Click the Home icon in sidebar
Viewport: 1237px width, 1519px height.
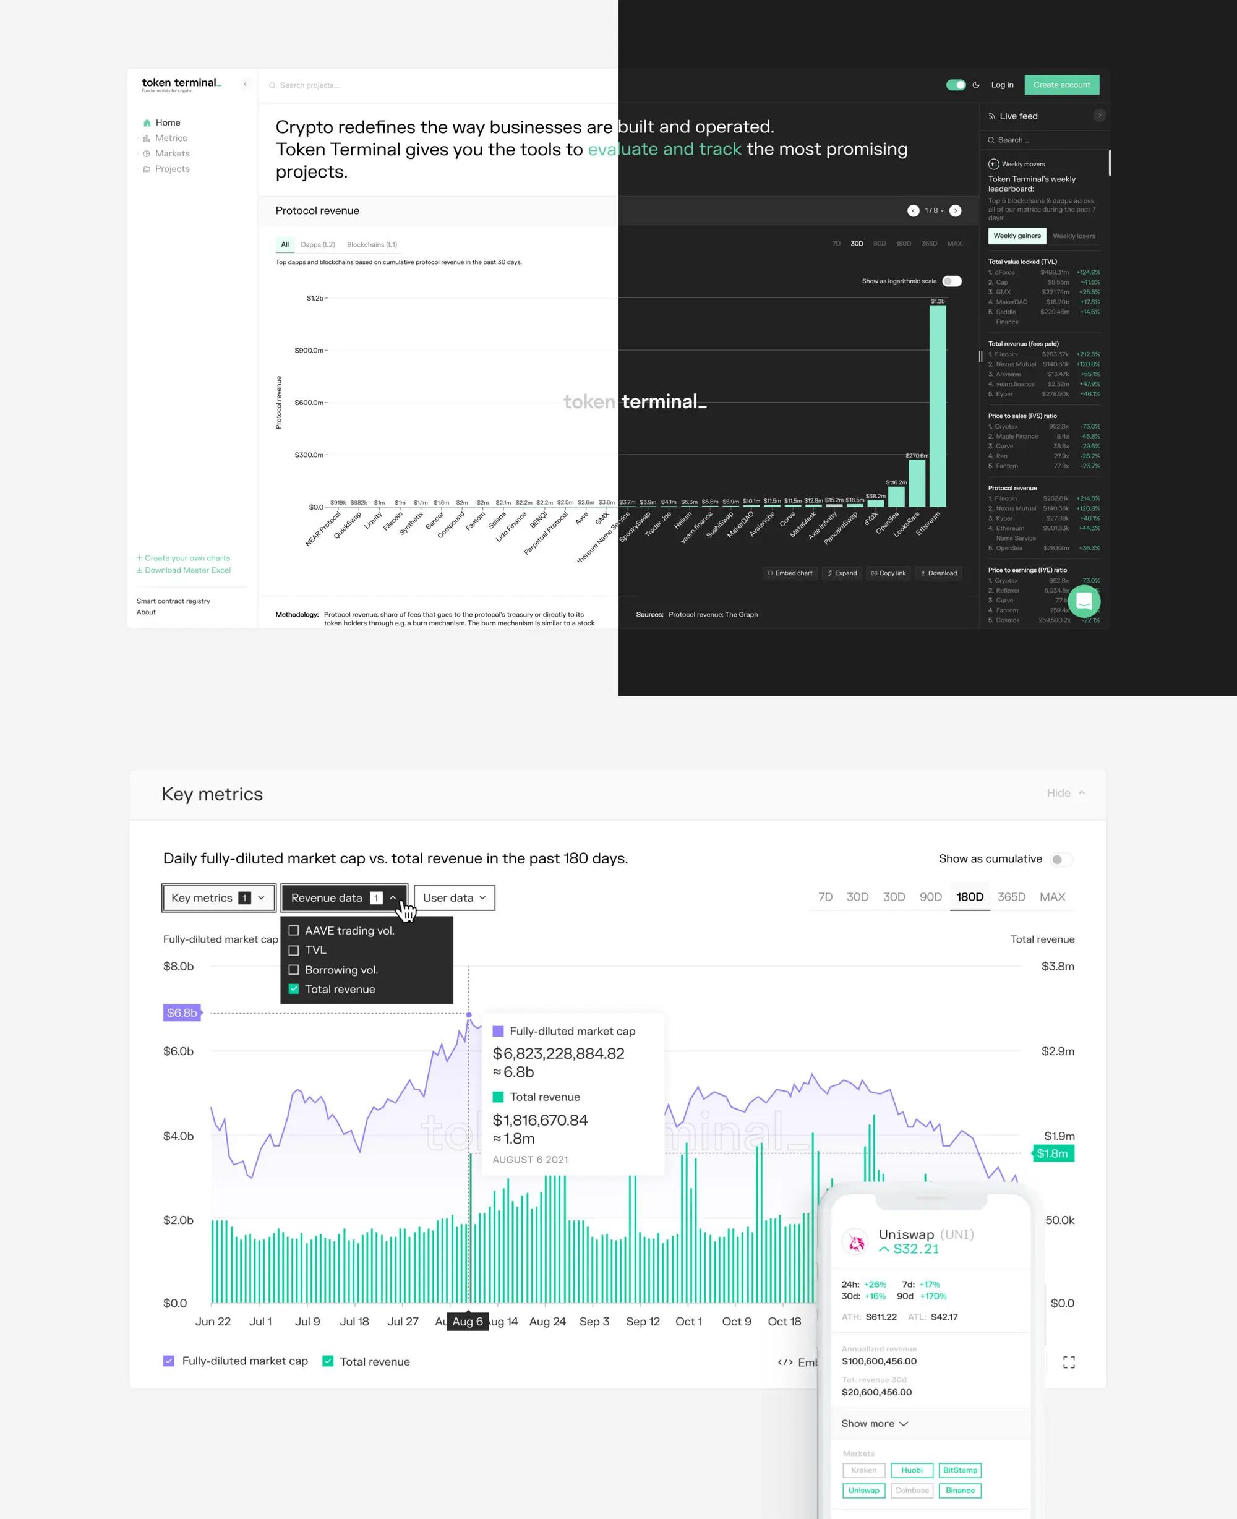[147, 122]
